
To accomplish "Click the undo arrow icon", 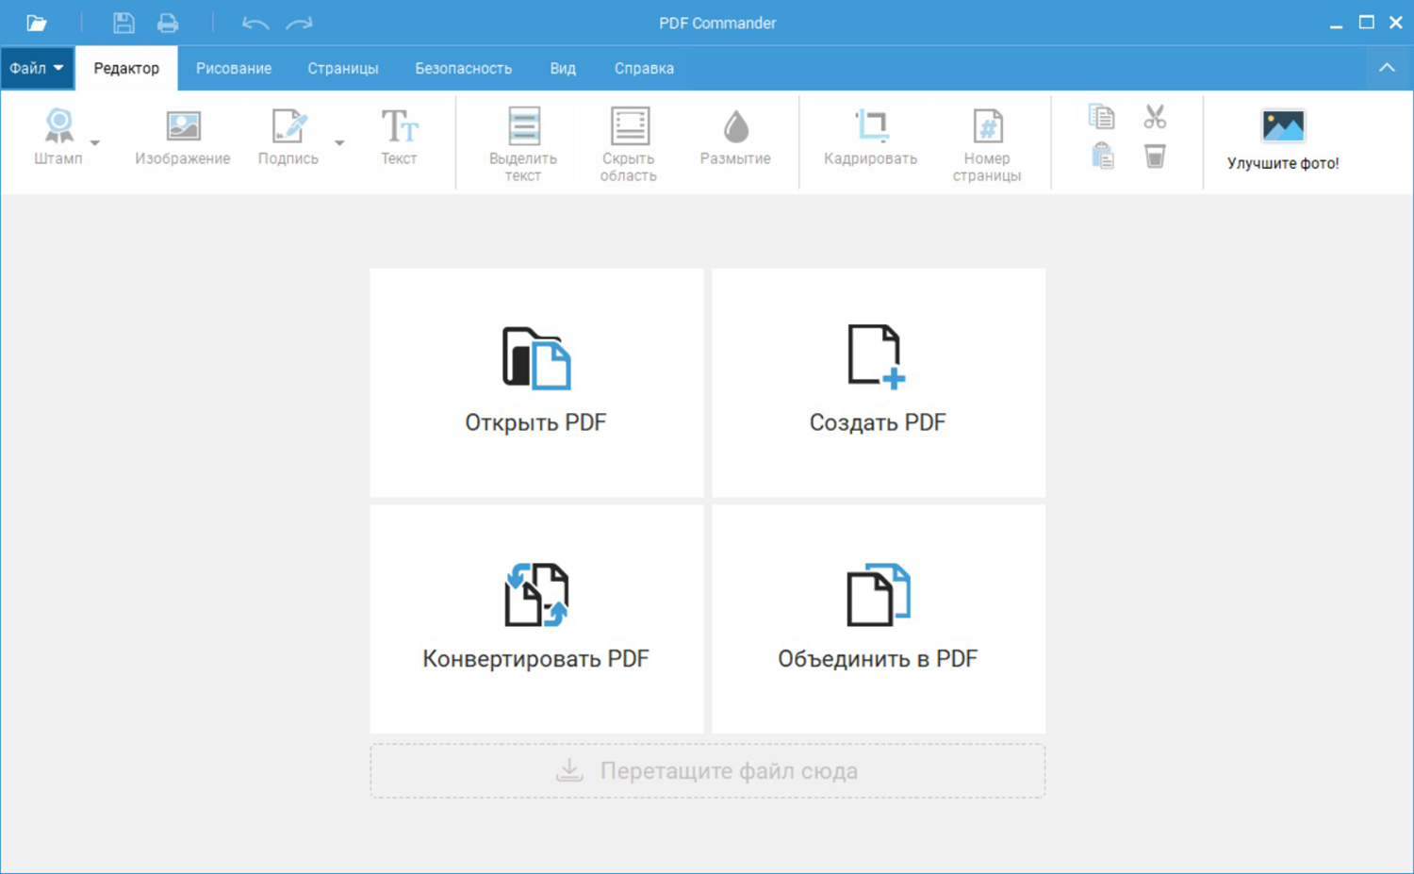I will point(255,23).
